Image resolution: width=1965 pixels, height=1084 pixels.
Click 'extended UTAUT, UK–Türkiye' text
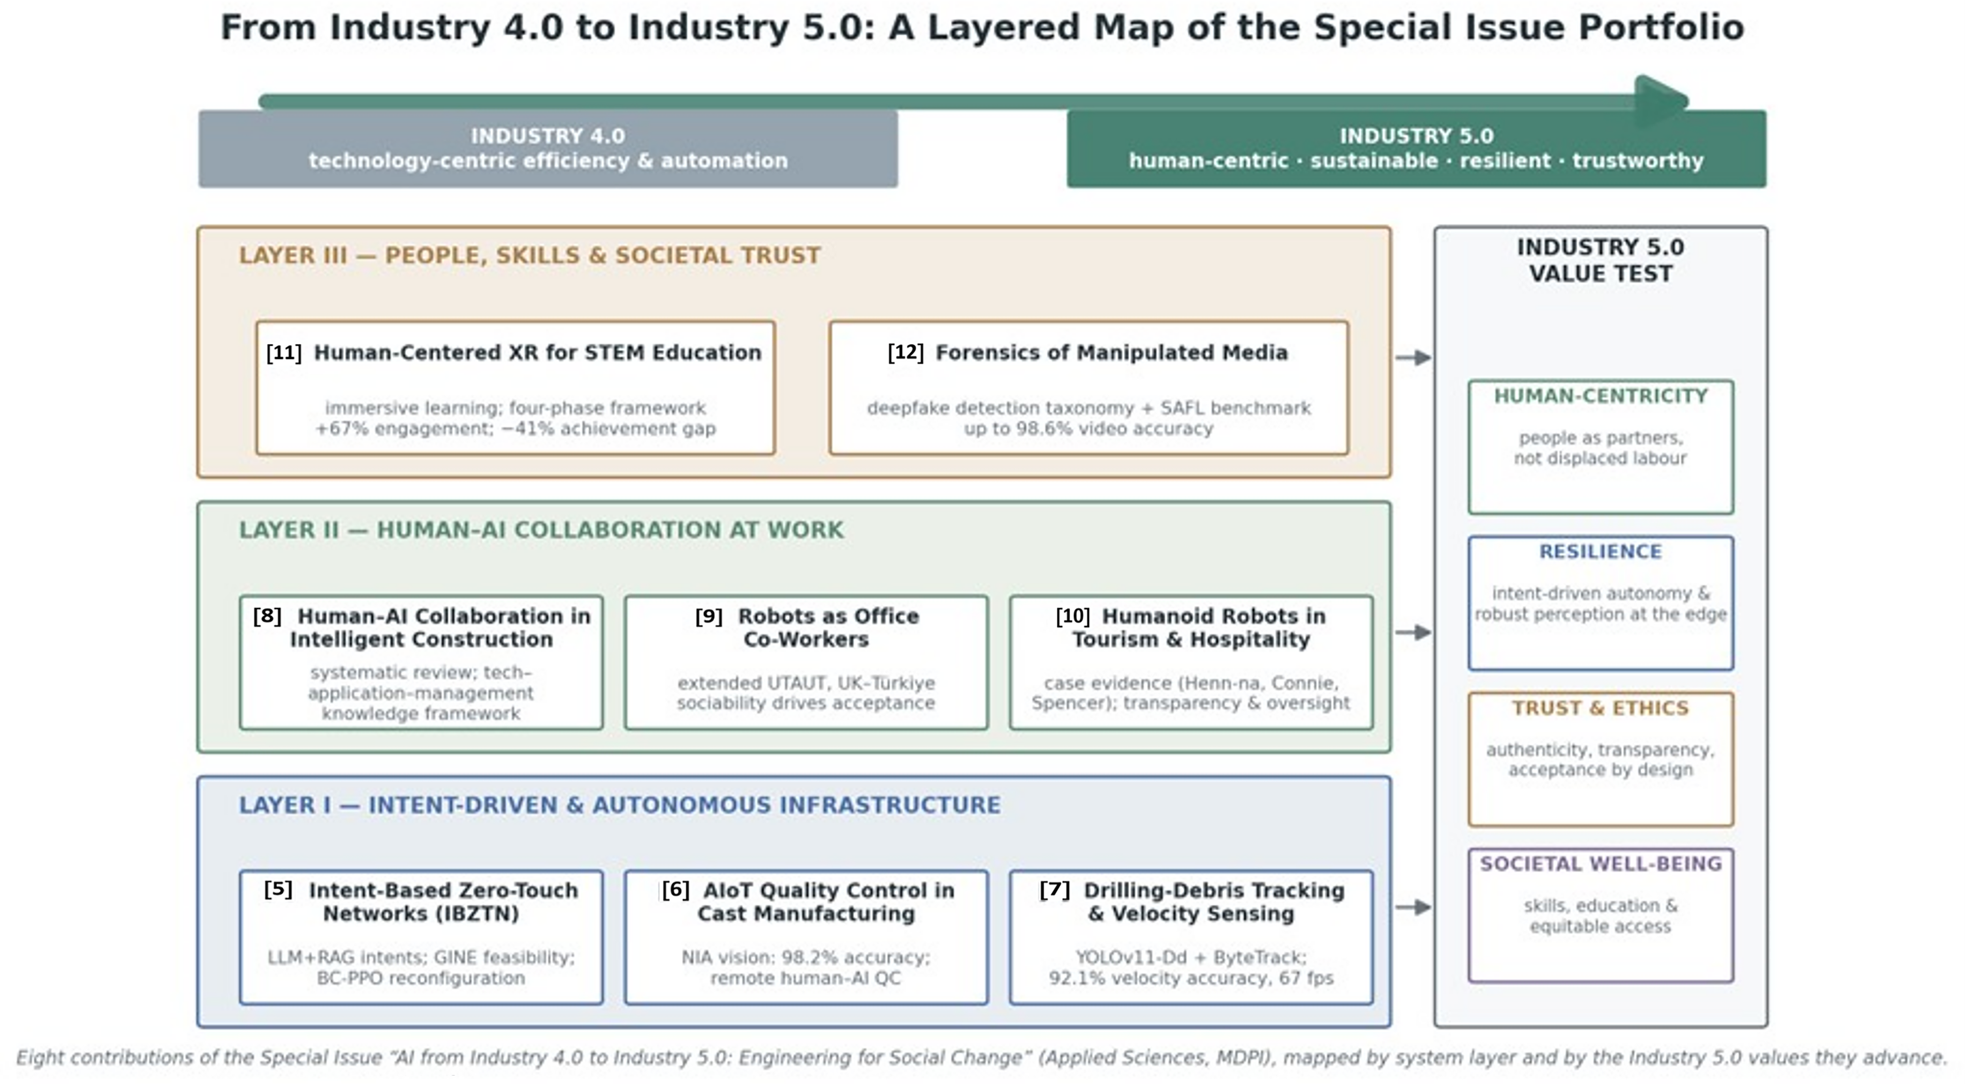806,683
